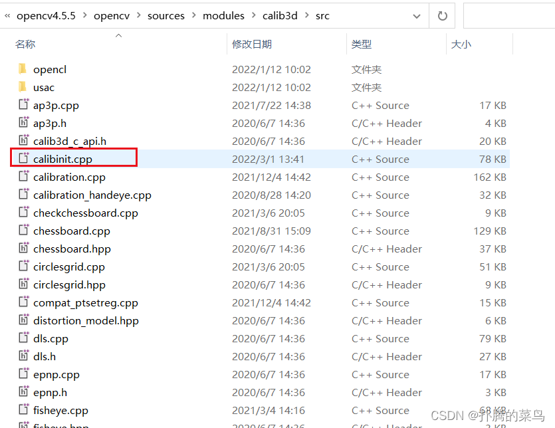555x428 pixels.
Task: Navigate to opencv folder in breadcrumb
Action: coord(112,16)
